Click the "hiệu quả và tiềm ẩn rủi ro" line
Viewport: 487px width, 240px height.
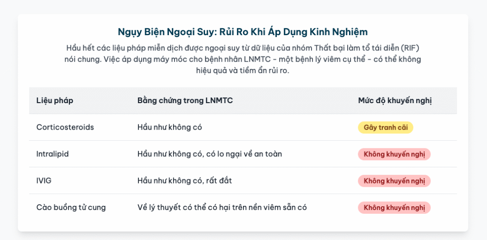click(243, 71)
